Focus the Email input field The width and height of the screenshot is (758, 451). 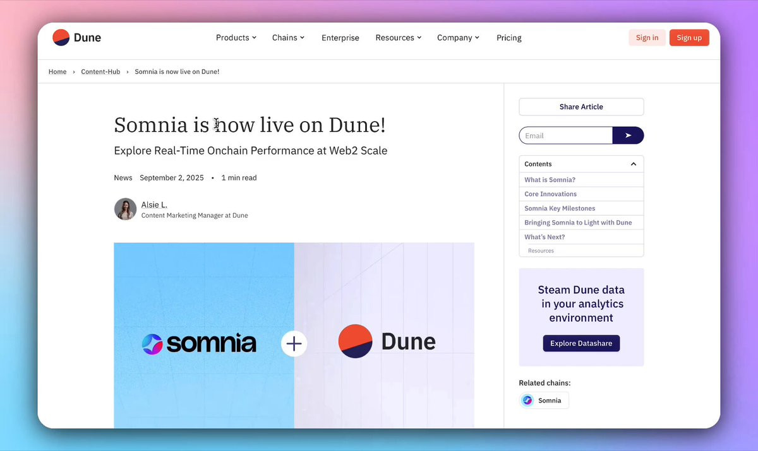click(566, 136)
